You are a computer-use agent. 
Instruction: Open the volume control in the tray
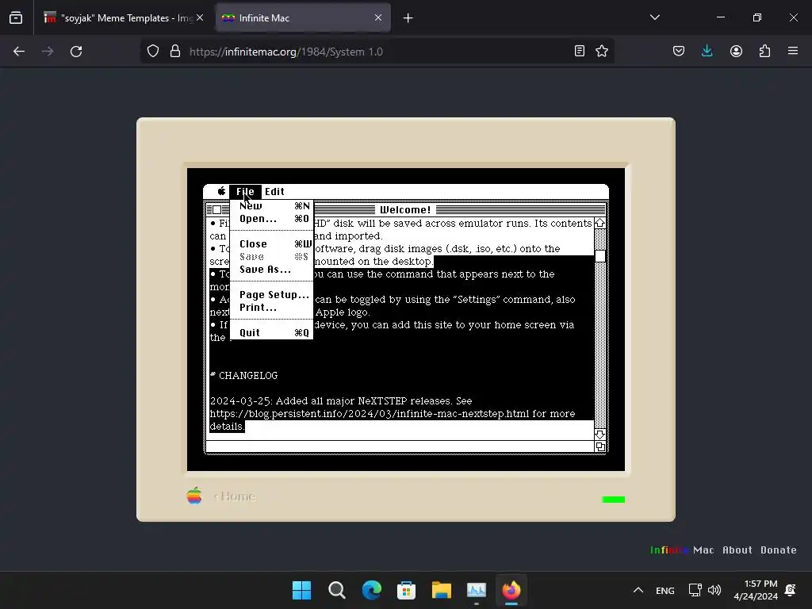pos(714,590)
